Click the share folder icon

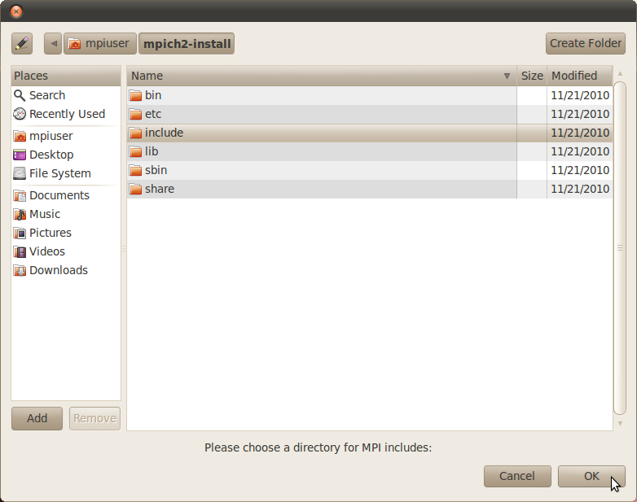click(x=135, y=189)
